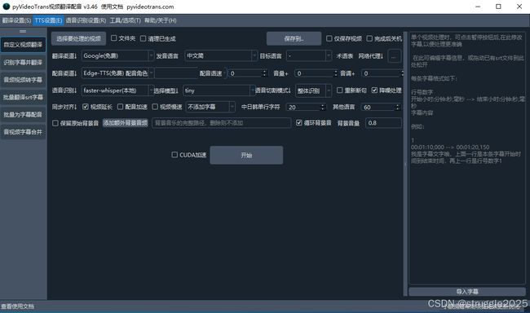Viewport: 530px width, 313px height.
Task: Switch to 音频视频转字幕 sidebar tab
Action: click(23, 80)
